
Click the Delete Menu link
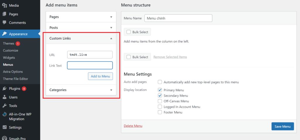pyautogui.click(x=133, y=126)
